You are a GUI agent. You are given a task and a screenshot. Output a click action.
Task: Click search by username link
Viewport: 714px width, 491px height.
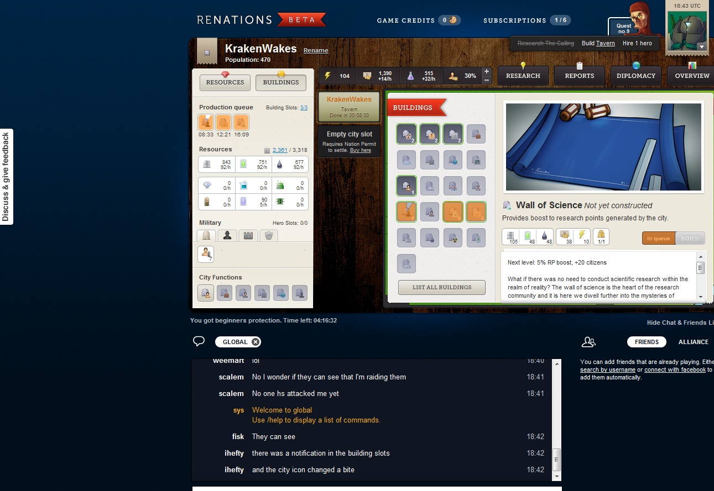point(607,369)
